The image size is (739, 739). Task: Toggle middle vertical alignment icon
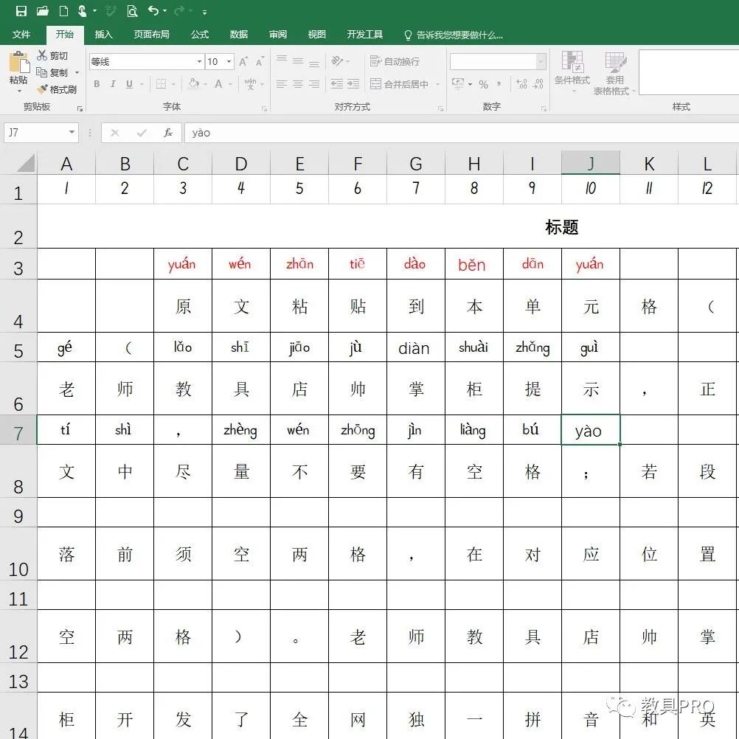(x=298, y=60)
